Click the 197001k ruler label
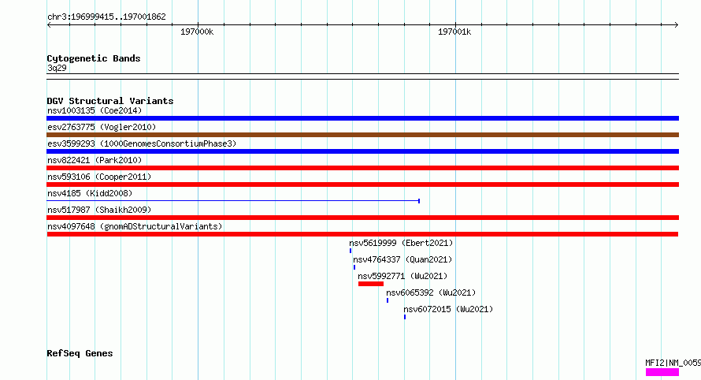The height and width of the screenshot is (380, 701). tap(454, 32)
